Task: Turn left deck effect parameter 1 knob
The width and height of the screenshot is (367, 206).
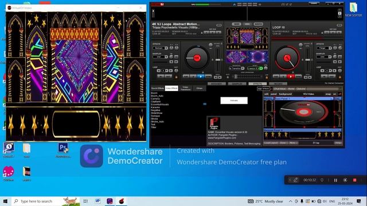Action: pos(171,48)
